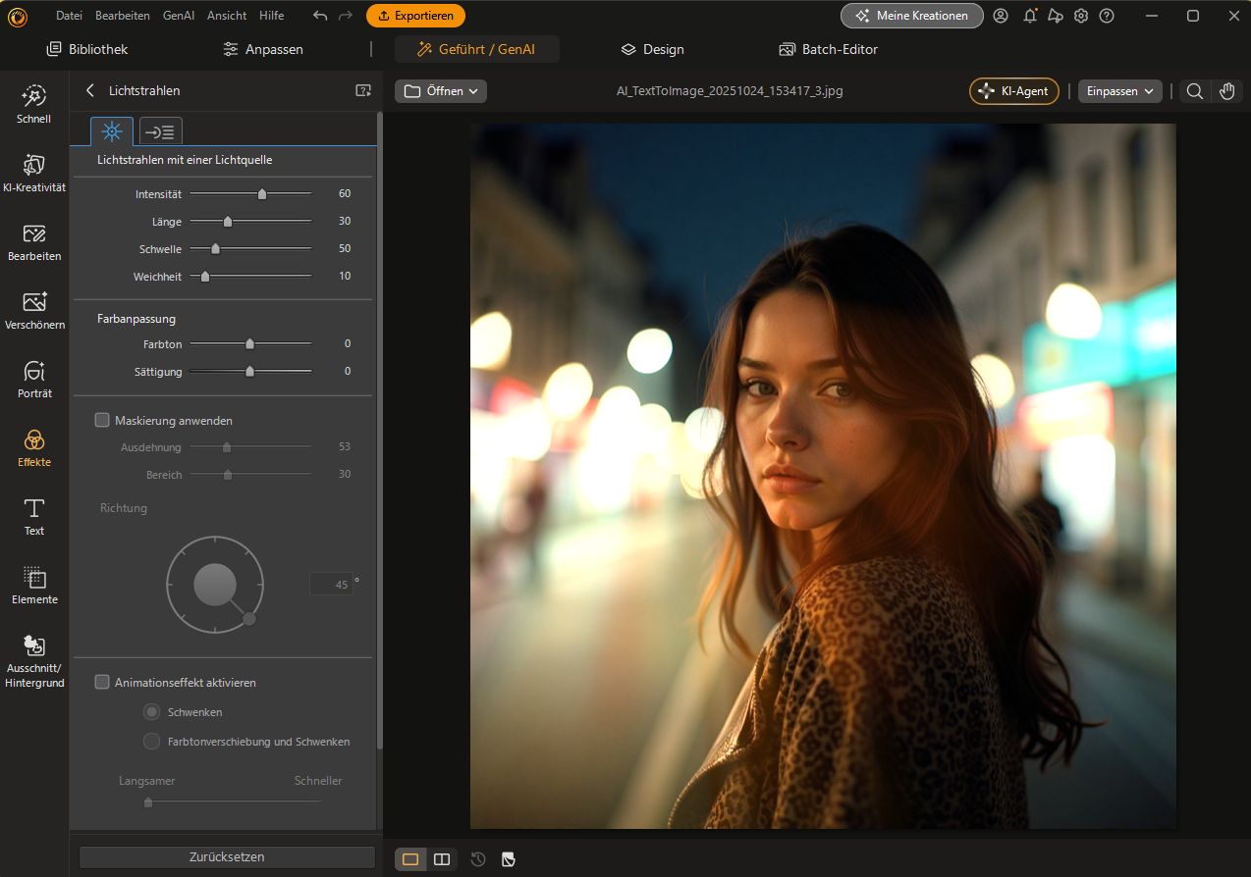Check Animationseffekt aktivieren
1251x877 pixels.
tap(102, 682)
